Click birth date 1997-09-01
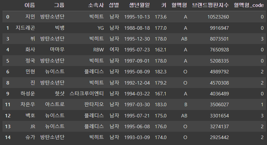Image resolution: width=267 pixels, height=145 pixels. pos(137,61)
